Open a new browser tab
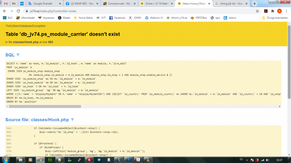Viewport: 291px width, 163px height. point(254,4)
